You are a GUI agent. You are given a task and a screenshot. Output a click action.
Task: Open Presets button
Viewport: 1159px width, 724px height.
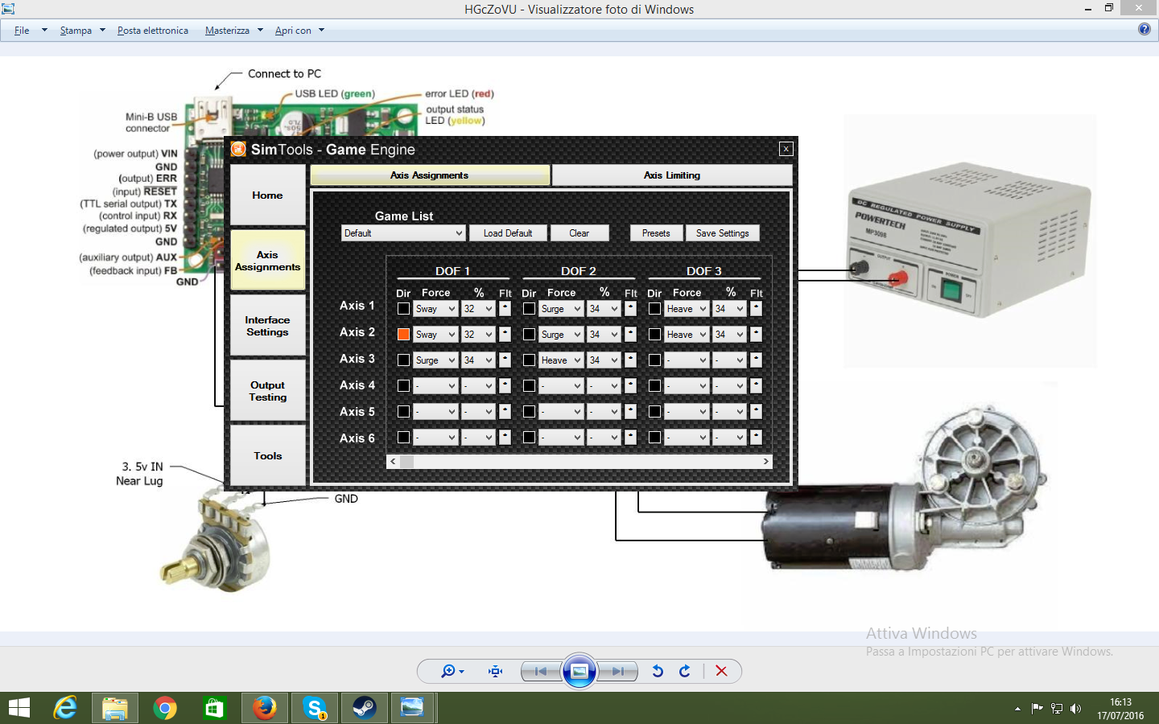point(656,233)
